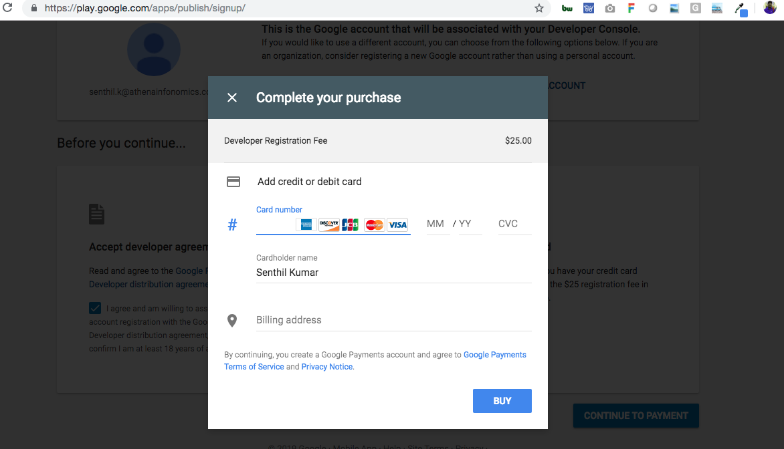Open the camera screenshot extension icon
The height and width of the screenshot is (449, 784).
(610, 8)
